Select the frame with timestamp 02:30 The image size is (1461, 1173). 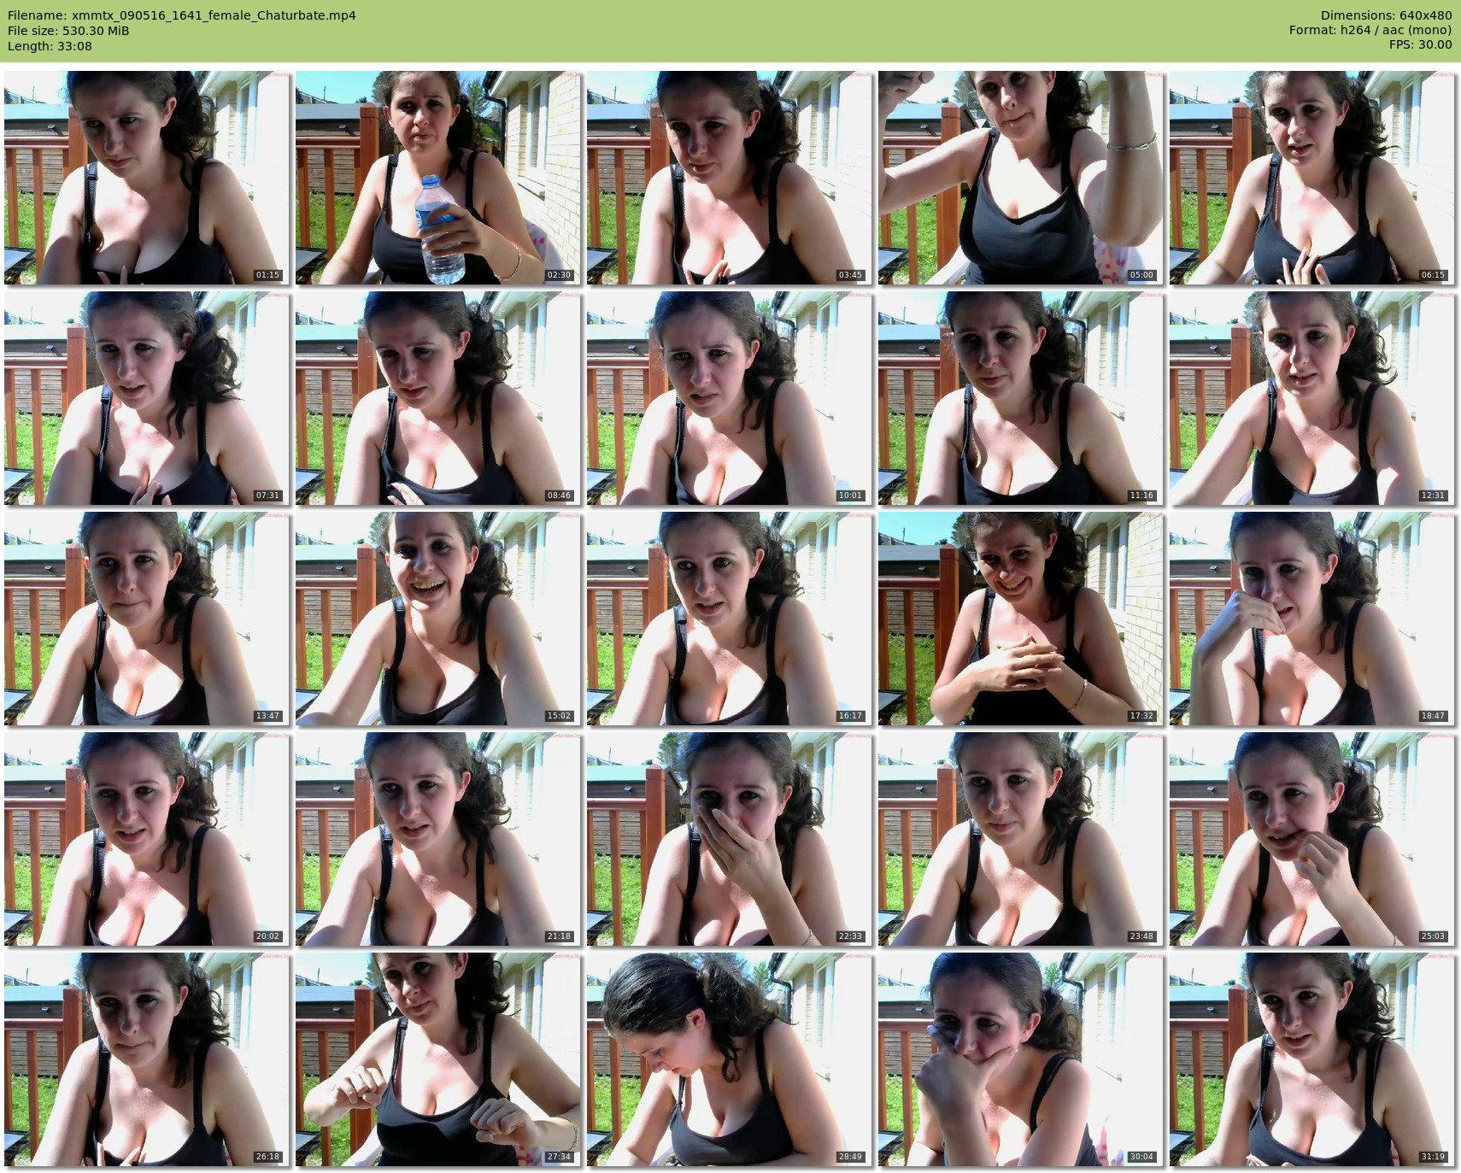coord(438,178)
